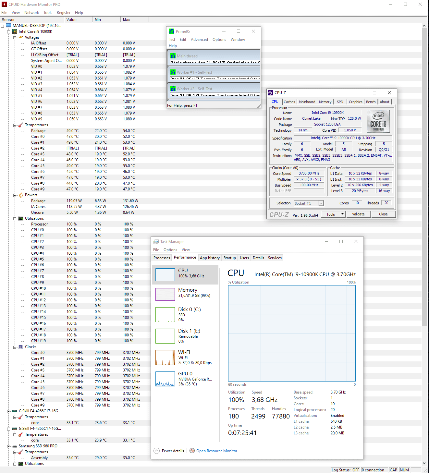Collapse the Powers section

pyautogui.click(x=15, y=195)
